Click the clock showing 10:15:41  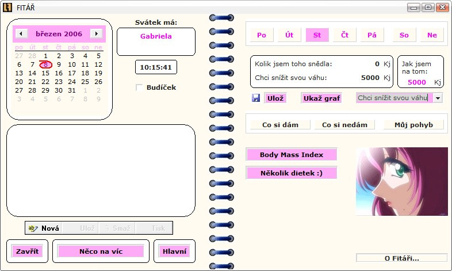[x=156, y=67]
